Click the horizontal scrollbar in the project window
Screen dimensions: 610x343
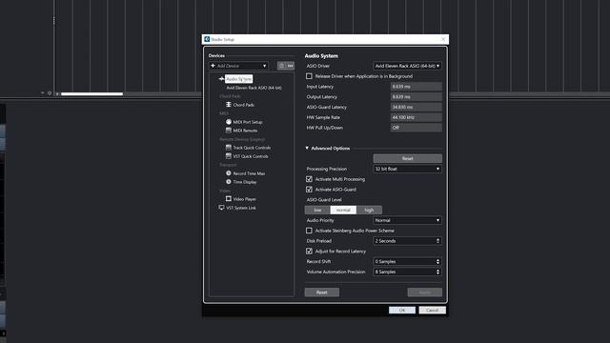coord(91,93)
